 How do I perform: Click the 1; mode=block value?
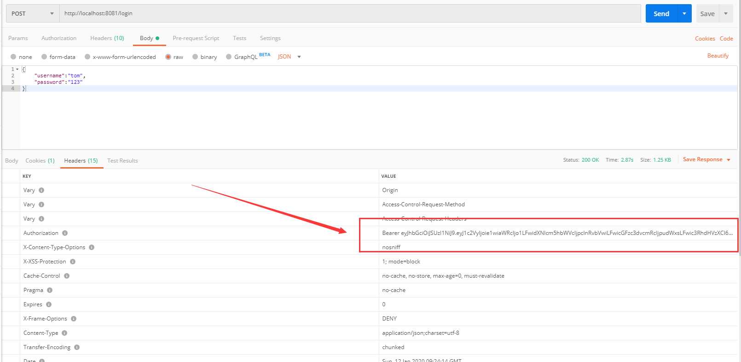[x=401, y=262]
